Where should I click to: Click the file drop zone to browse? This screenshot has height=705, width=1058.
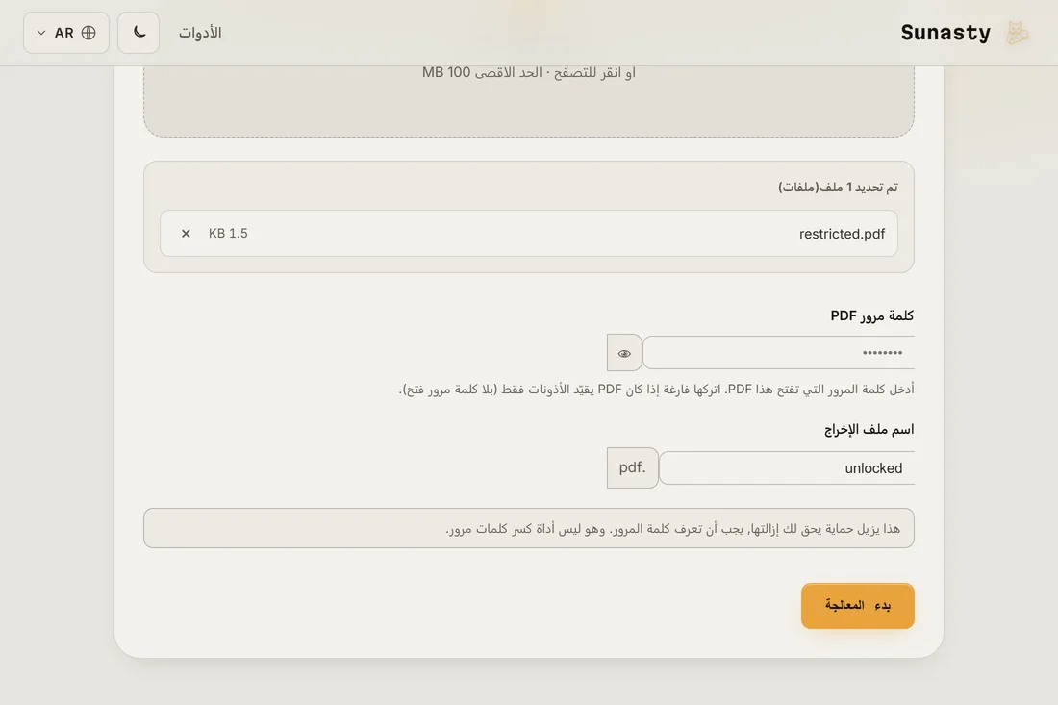click(x=529, y=101)
